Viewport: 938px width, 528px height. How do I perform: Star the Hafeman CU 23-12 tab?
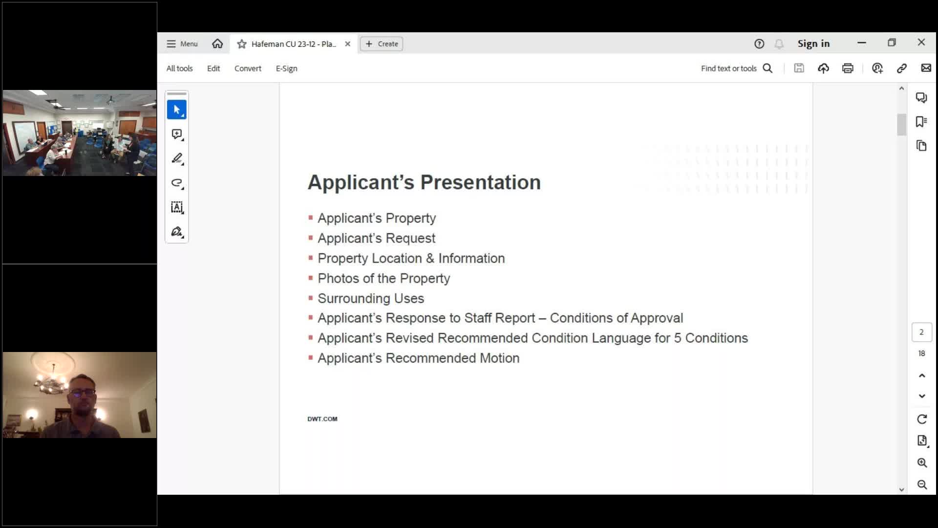click(x=241, y=44)
